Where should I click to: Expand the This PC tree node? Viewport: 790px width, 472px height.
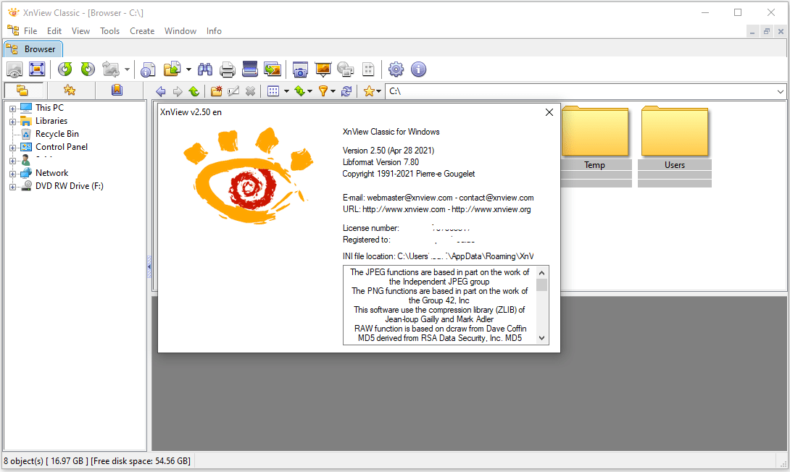tap(12, 108)
